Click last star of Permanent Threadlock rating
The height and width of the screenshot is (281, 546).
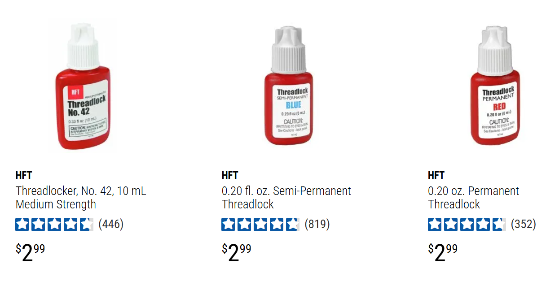tap(499, 224)
